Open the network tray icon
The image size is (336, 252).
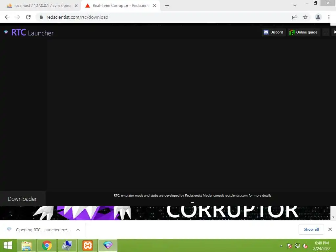297,246
